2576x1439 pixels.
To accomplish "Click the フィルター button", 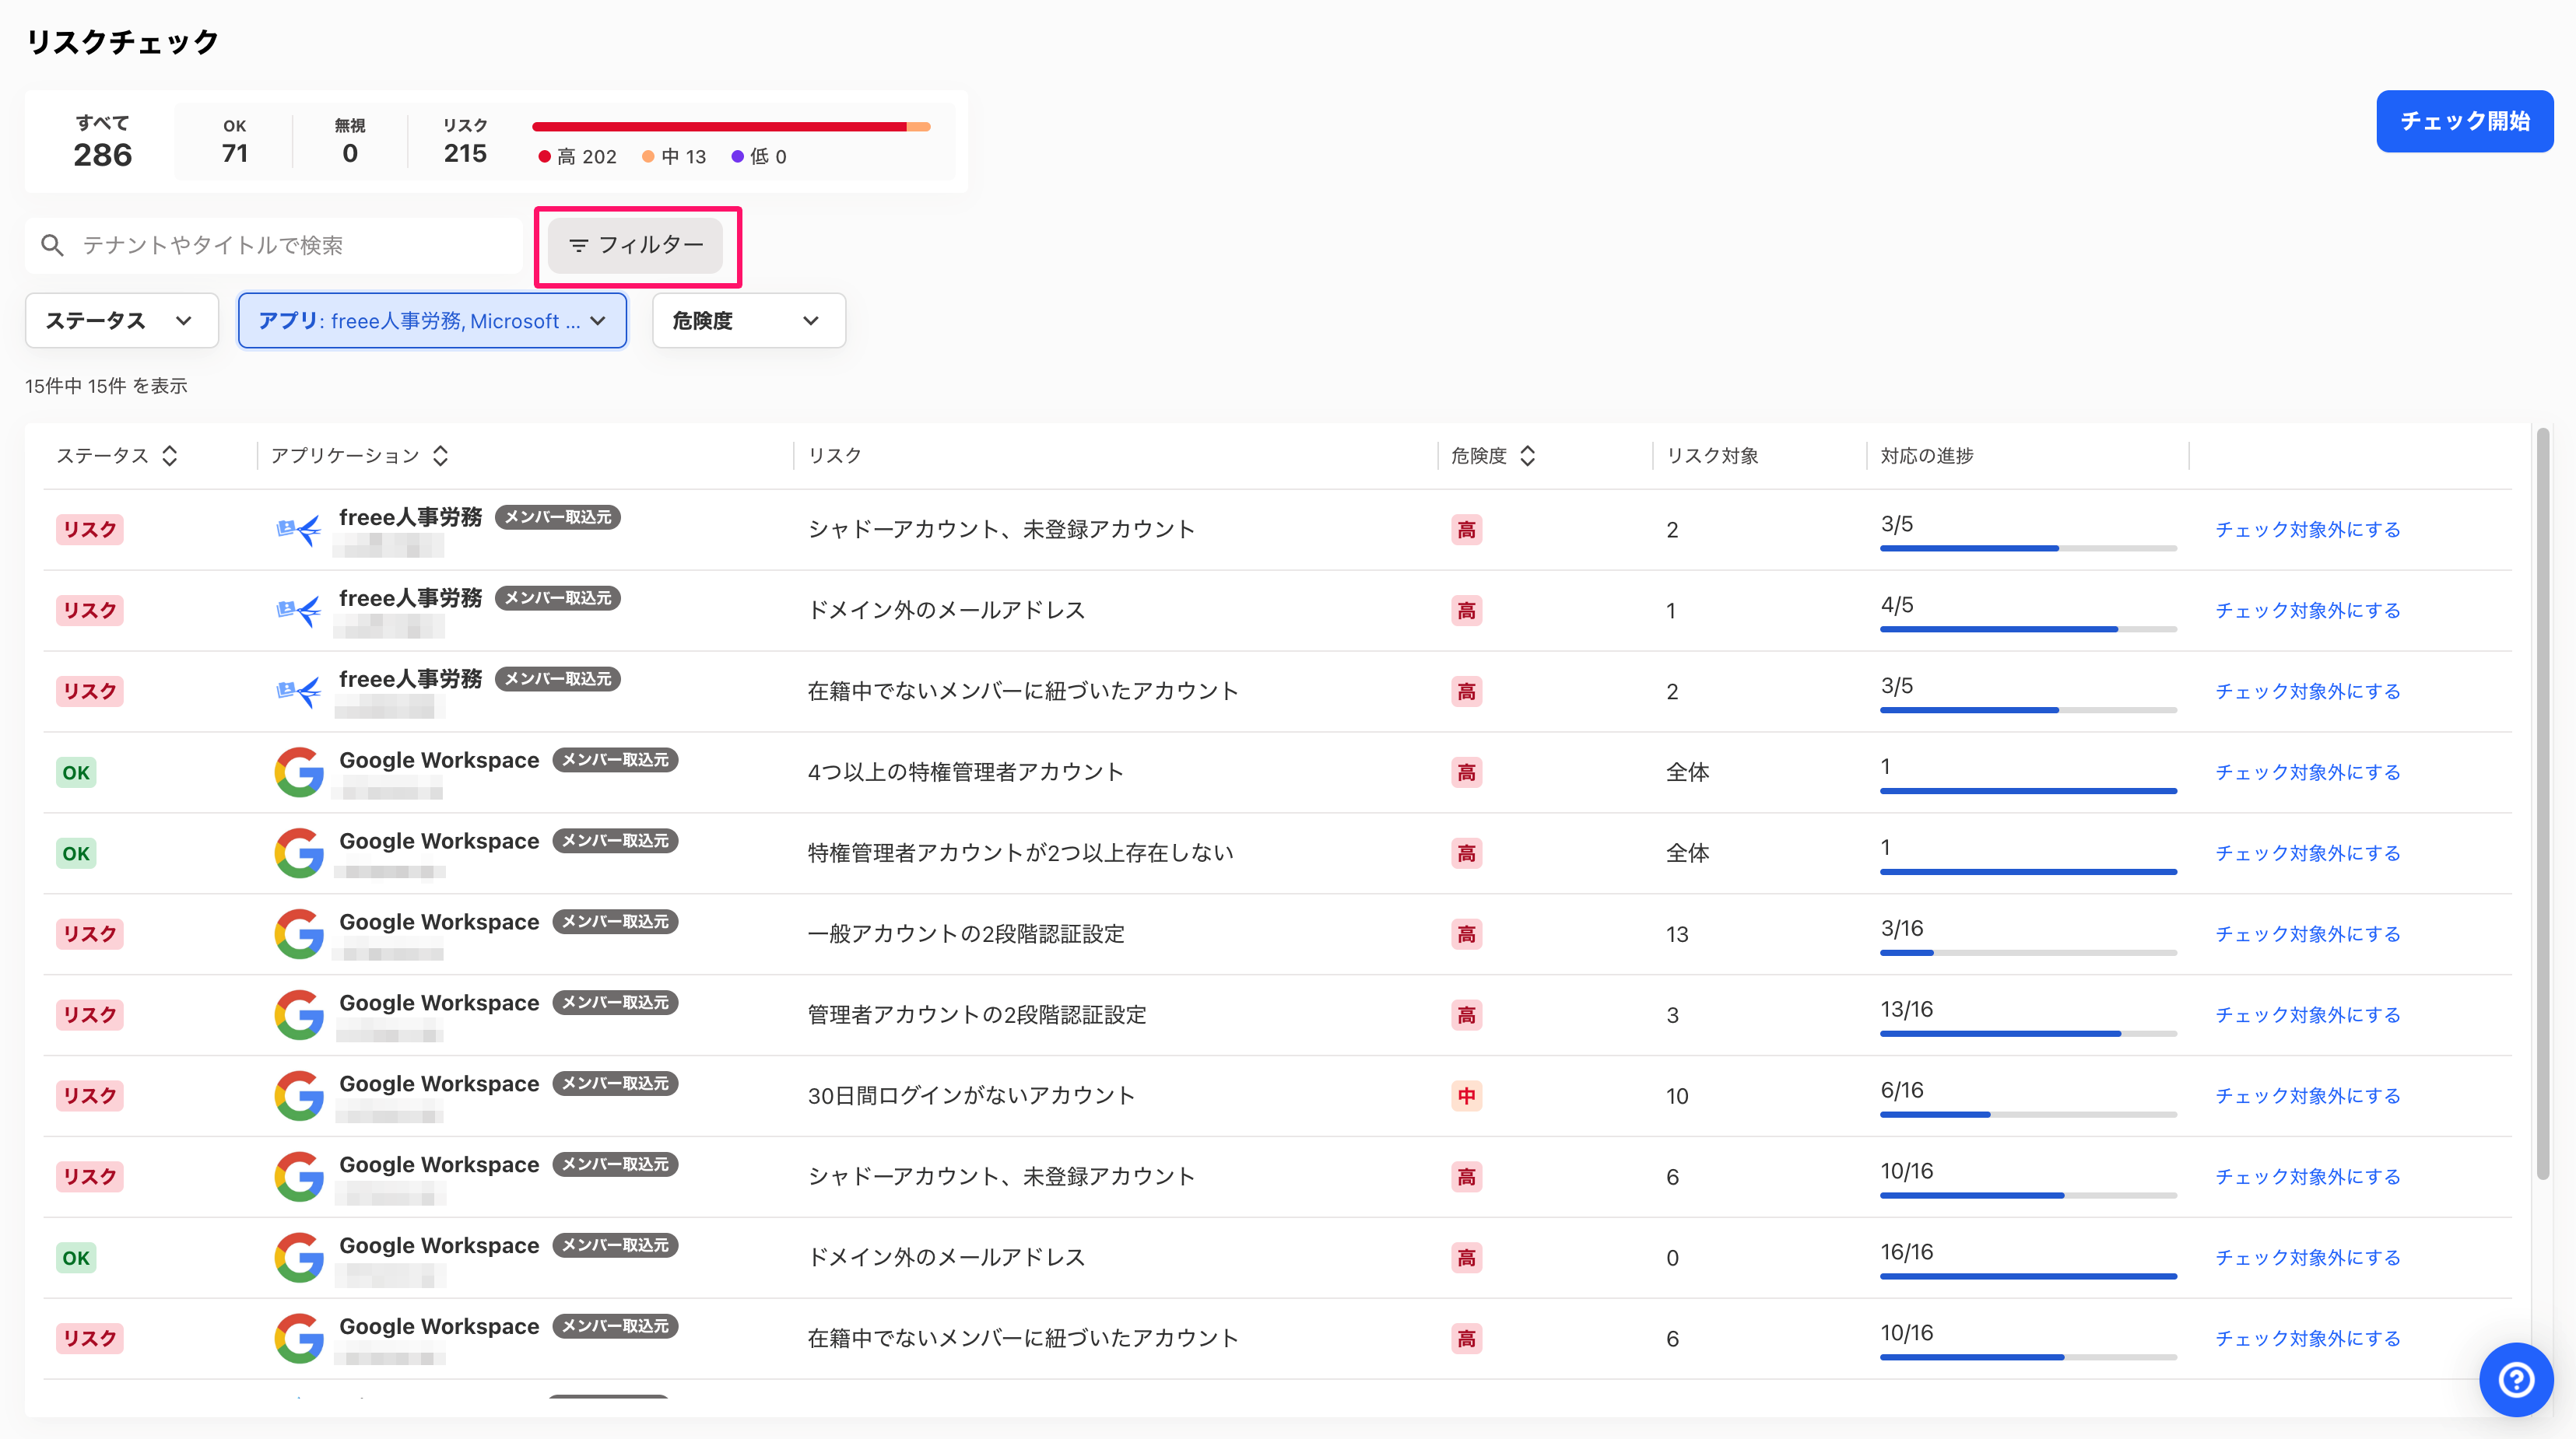I will pyautogui.click(x=635, y=245).
